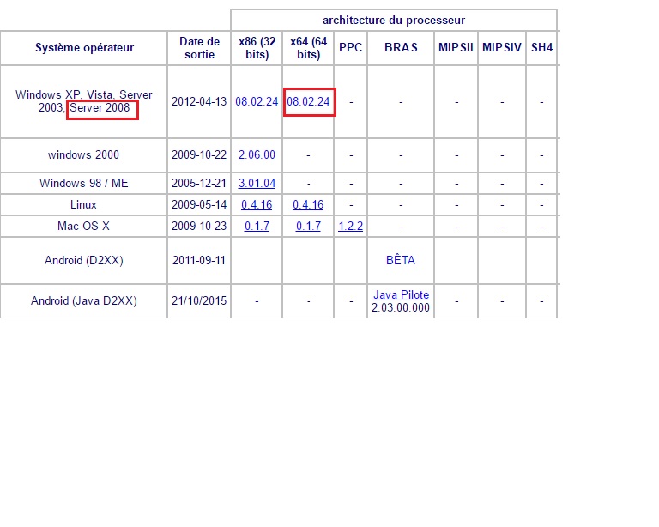Select the 'Mac OS X' row label
The height and width of the screenshot is (527, 659).
tap(83, 226)
